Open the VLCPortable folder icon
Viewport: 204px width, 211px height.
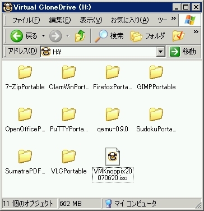69,157
